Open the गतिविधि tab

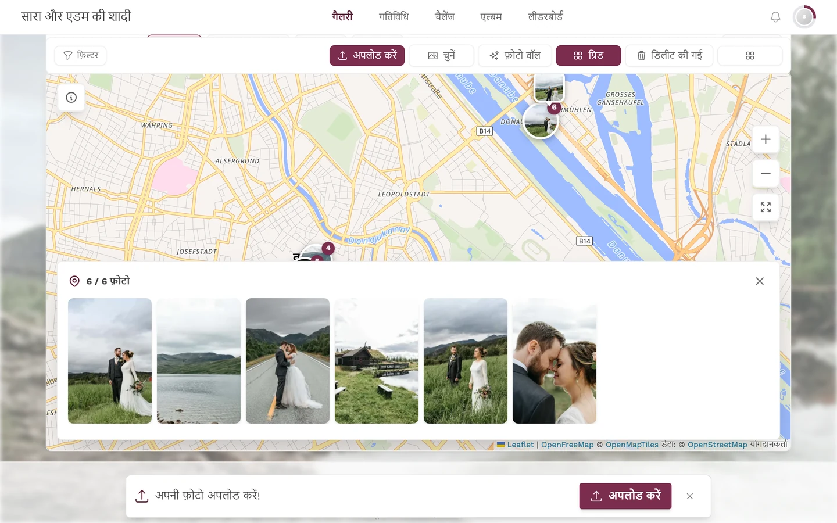click(x=394, y=17)
